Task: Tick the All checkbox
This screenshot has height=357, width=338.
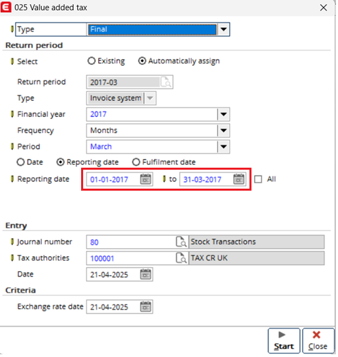Action: [258, 179]
